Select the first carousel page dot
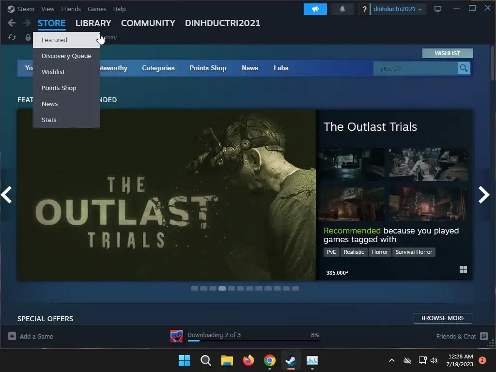The width and height of the screenshot is (496, 372). click(194, 289)
